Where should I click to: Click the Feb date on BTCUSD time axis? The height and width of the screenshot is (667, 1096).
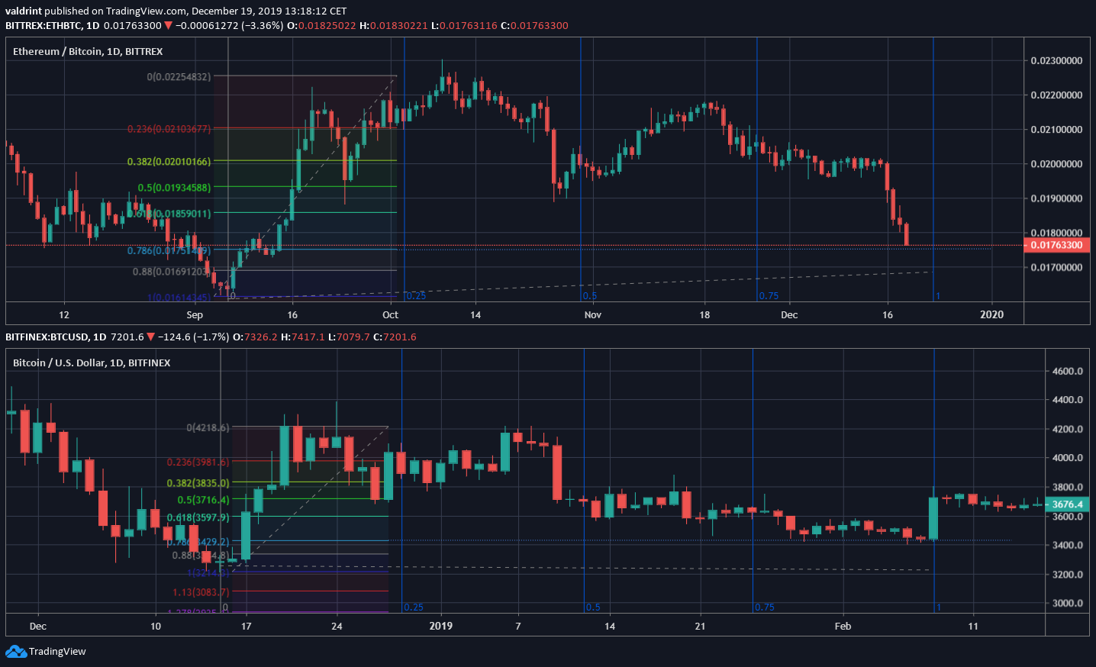(x=843, y=627)
